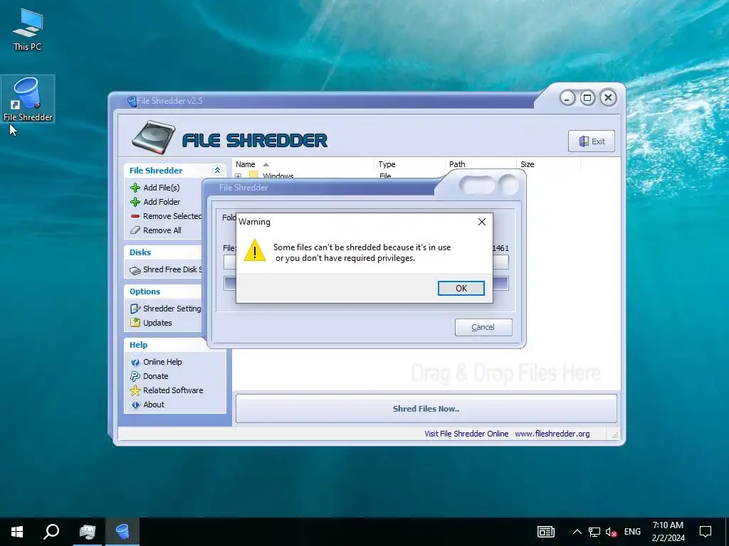Cancel the shredding progress dialog
This screenshot has width=729, height=546.
pos(483,327)
